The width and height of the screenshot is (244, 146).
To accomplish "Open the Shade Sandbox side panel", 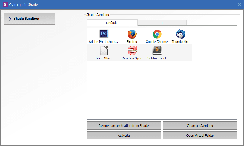I will pos(30,19).
